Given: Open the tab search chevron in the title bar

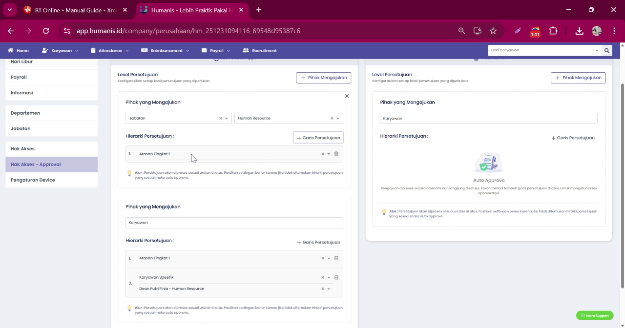Looking at the screenshot, I should (x=9, y=10).
